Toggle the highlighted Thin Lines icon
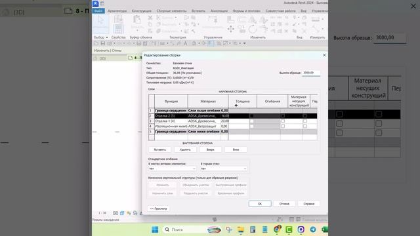 point(210,43)
